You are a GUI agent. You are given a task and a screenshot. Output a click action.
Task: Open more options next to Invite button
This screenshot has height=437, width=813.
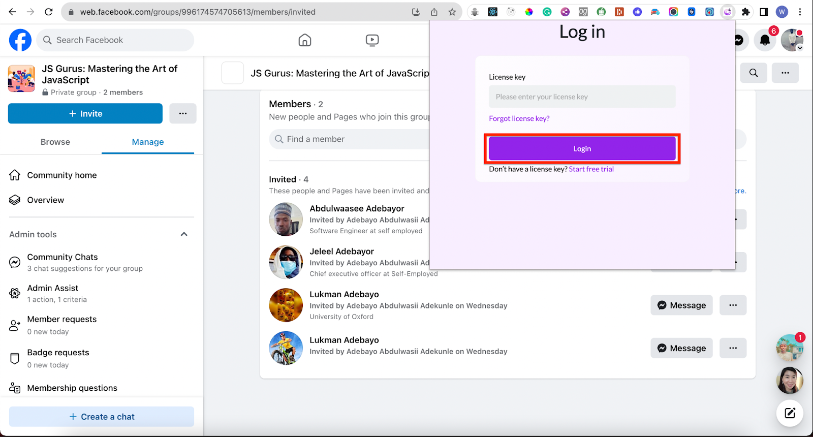183,113
